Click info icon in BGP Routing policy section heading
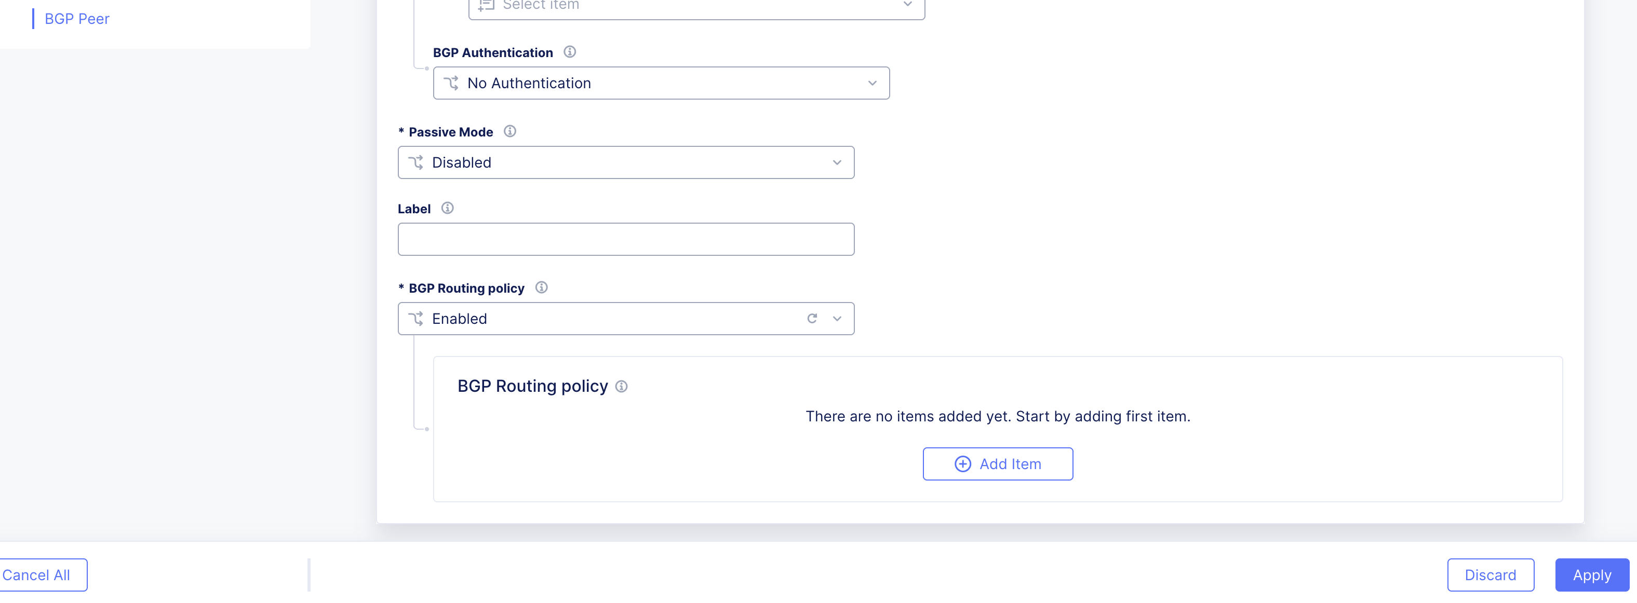 tap(622, 387)
